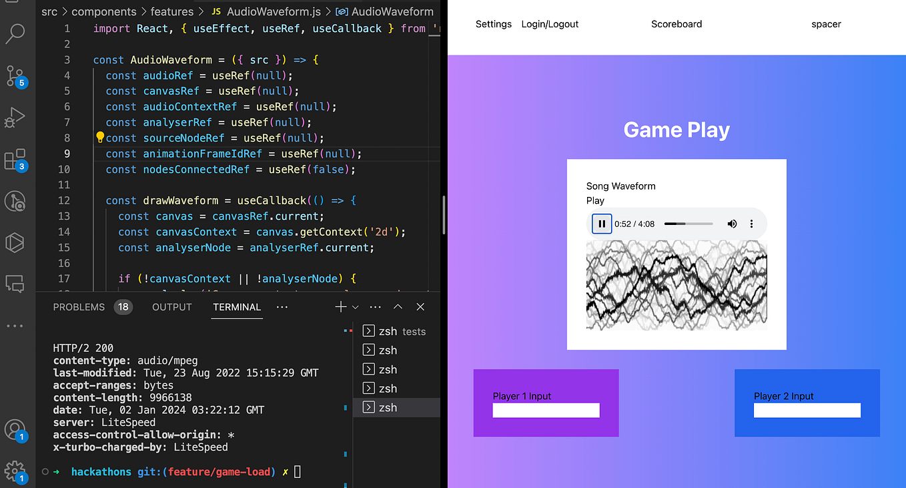Open the Scoreboard link
The height and width of the screenshot is (488, 906).
click(x=676, y=24)
